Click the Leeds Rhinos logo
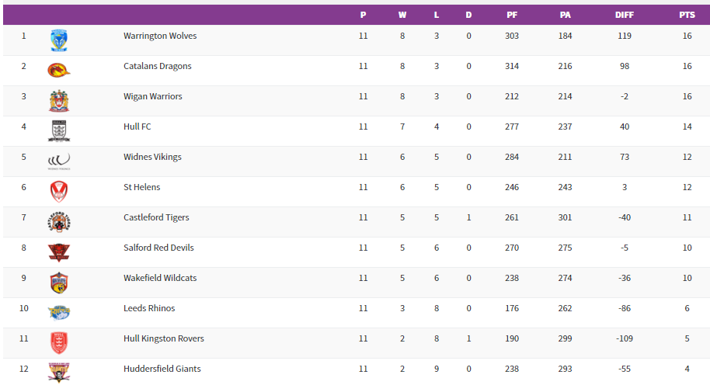The height and width of the screenshot is (385, 710). 59,312
